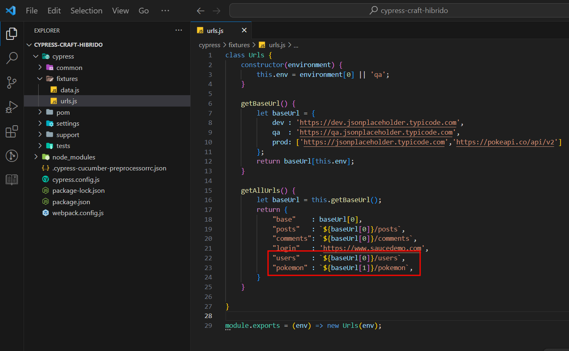Click the EXPLORER panel title

tap(47, 31)
